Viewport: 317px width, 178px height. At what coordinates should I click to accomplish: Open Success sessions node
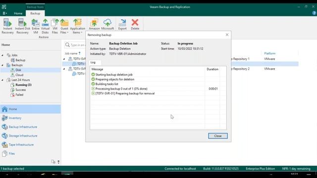[x=20, y=90]
